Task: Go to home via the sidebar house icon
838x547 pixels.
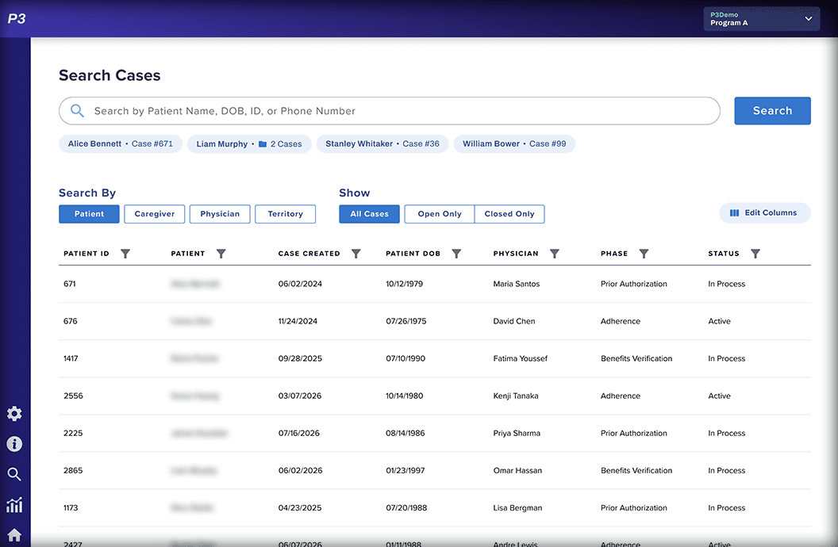Action: coord(14,535)
